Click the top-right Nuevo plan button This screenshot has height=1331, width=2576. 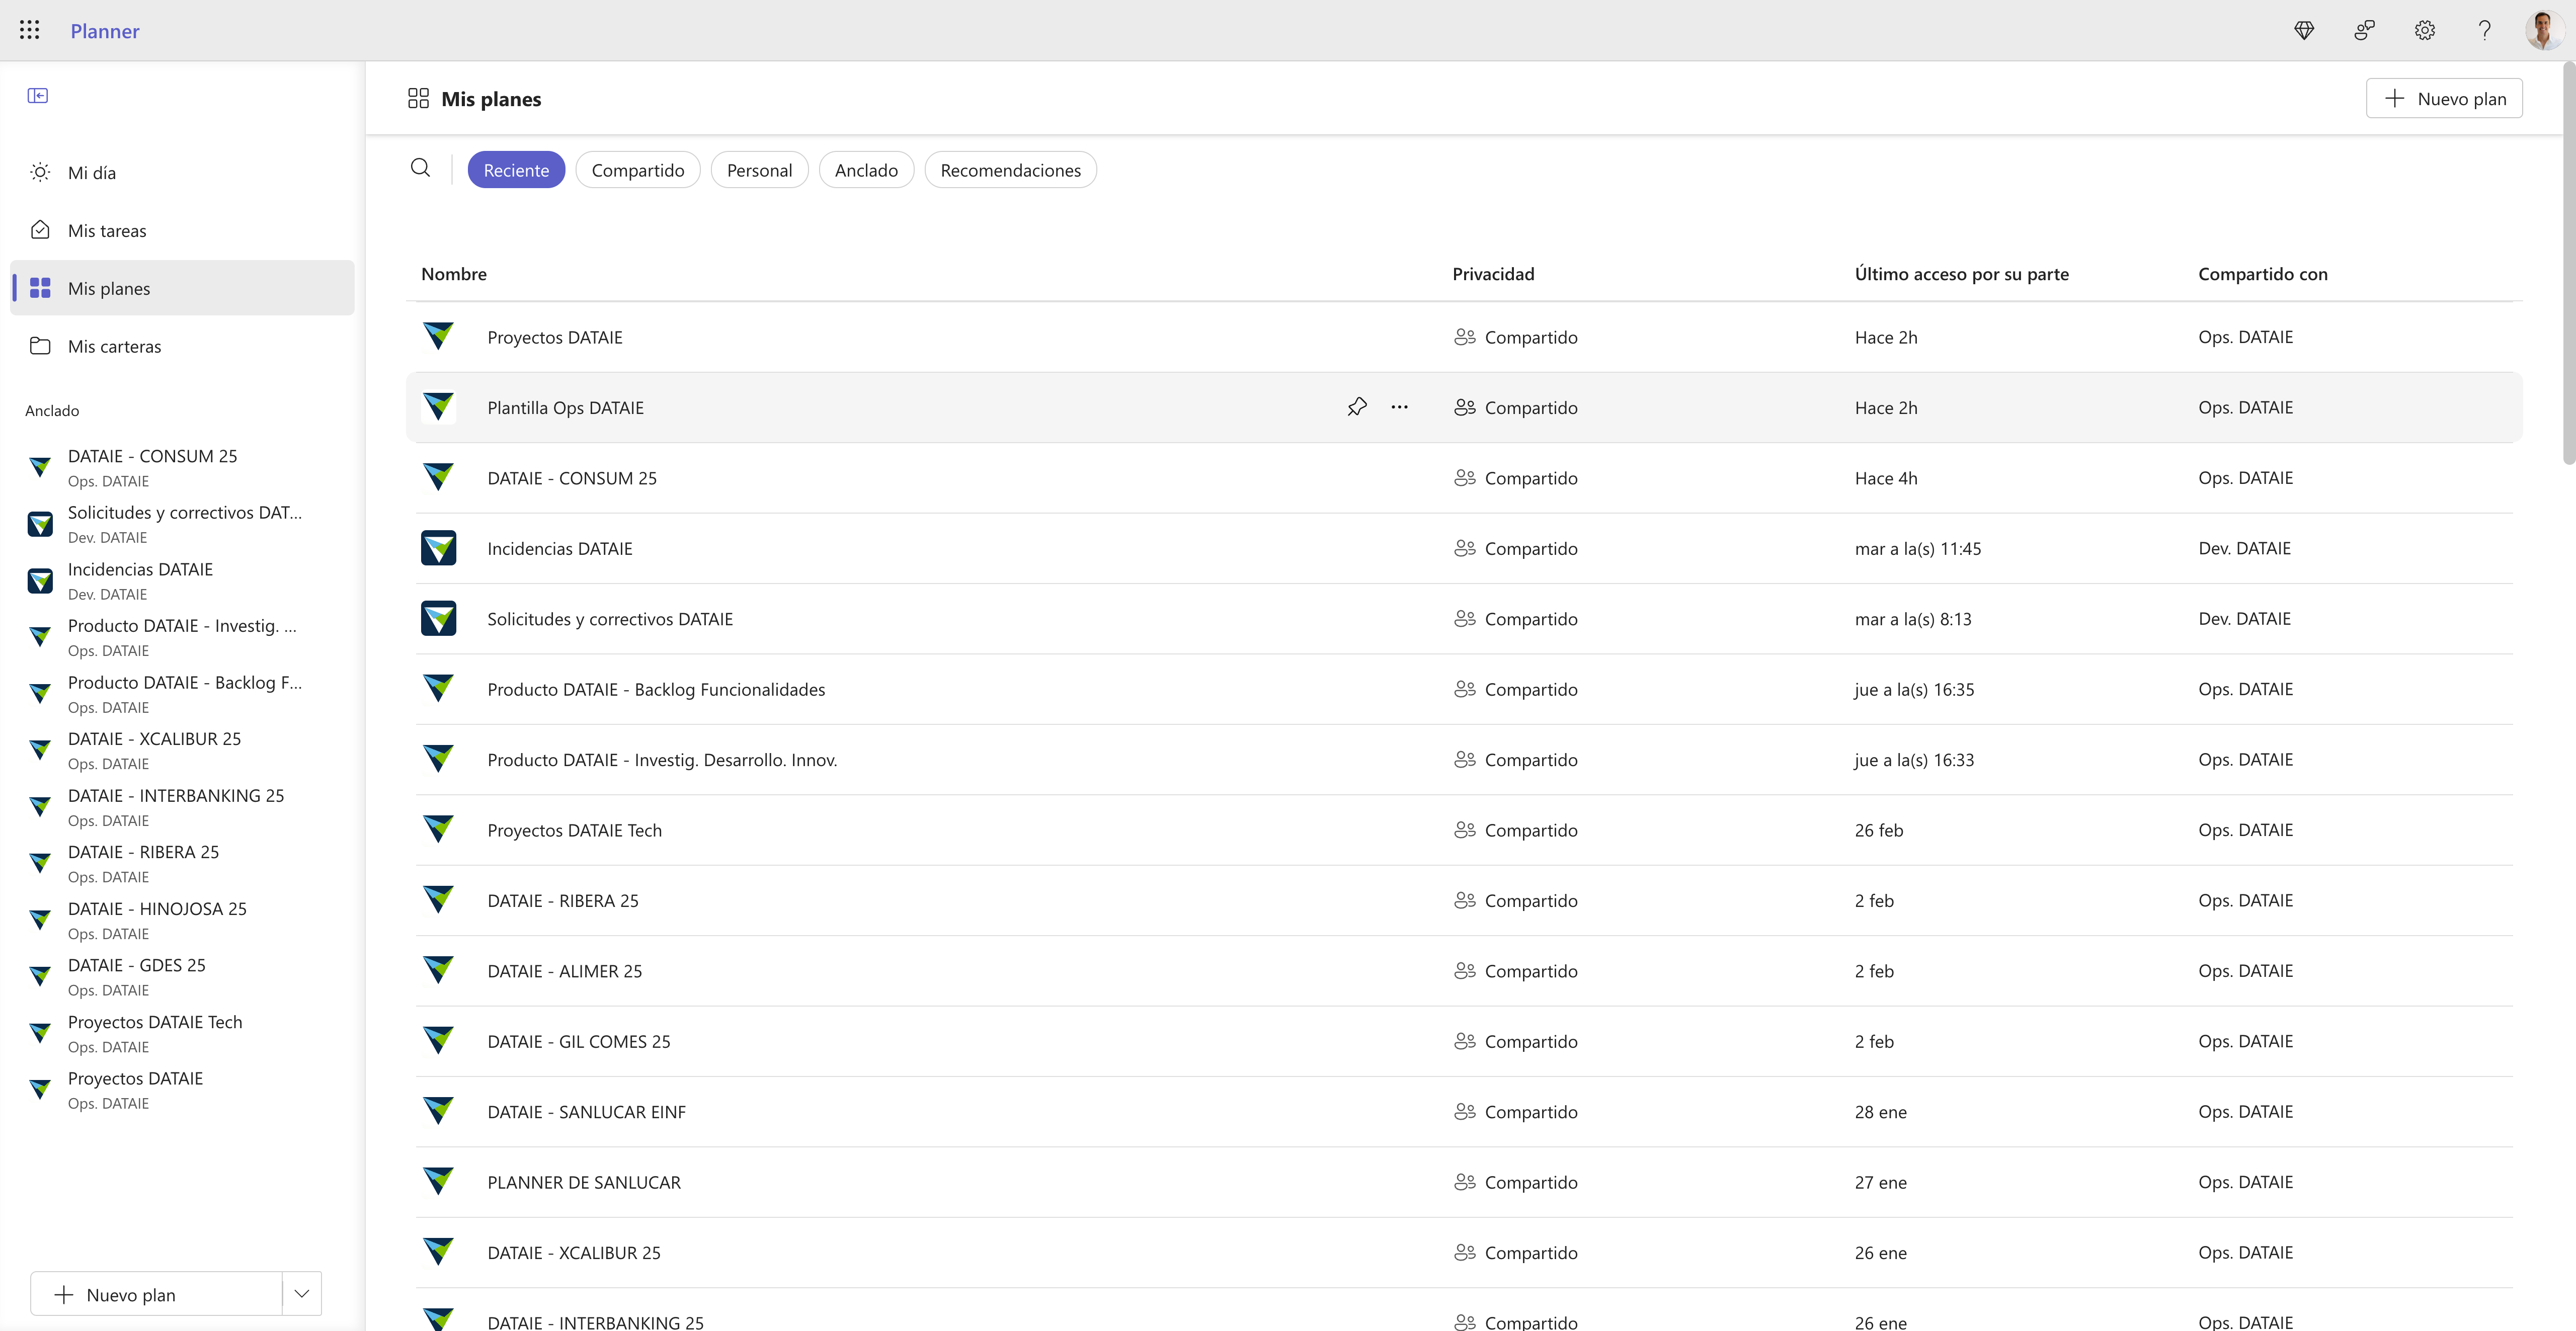coord(2444,99)
